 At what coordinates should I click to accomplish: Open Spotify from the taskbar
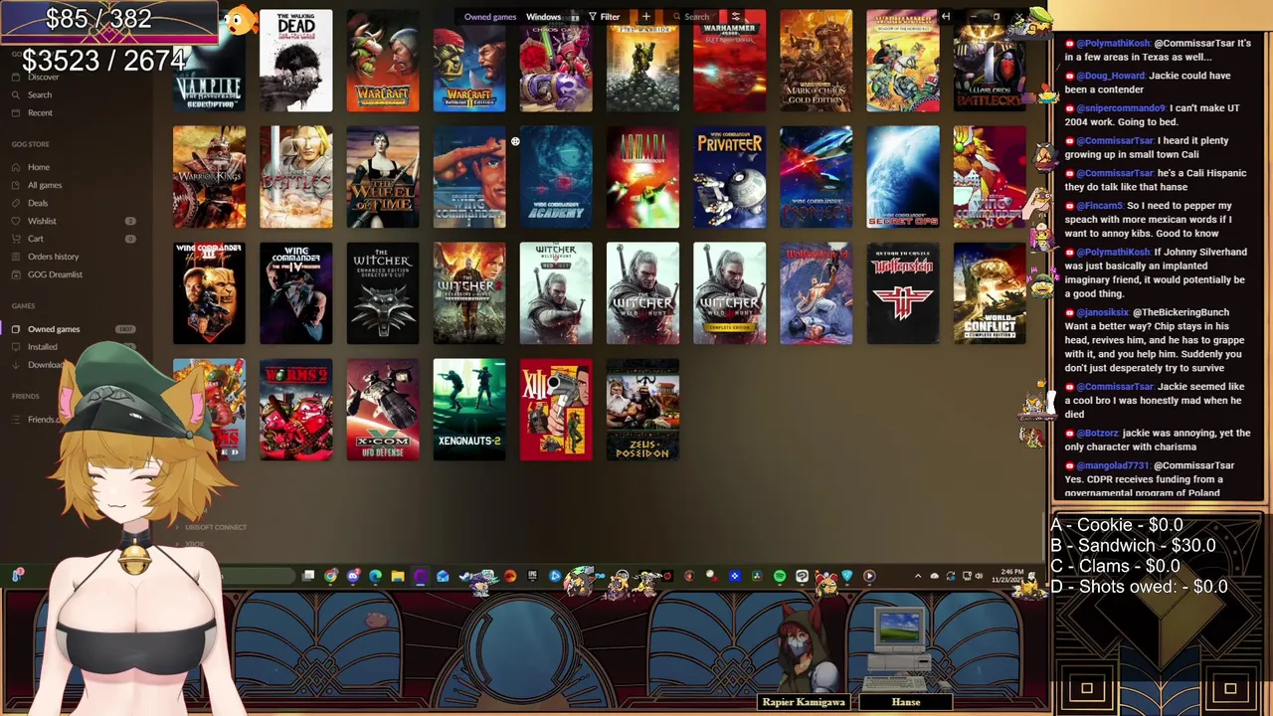(x=780, y=576)
